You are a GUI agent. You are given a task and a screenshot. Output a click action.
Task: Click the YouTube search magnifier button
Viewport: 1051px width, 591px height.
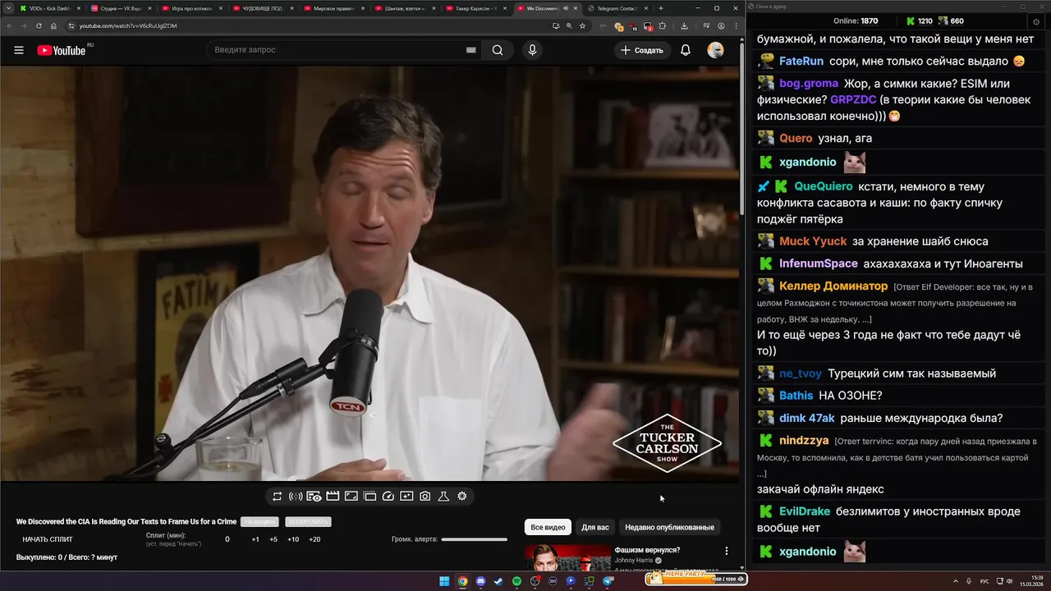click(498, 50)
